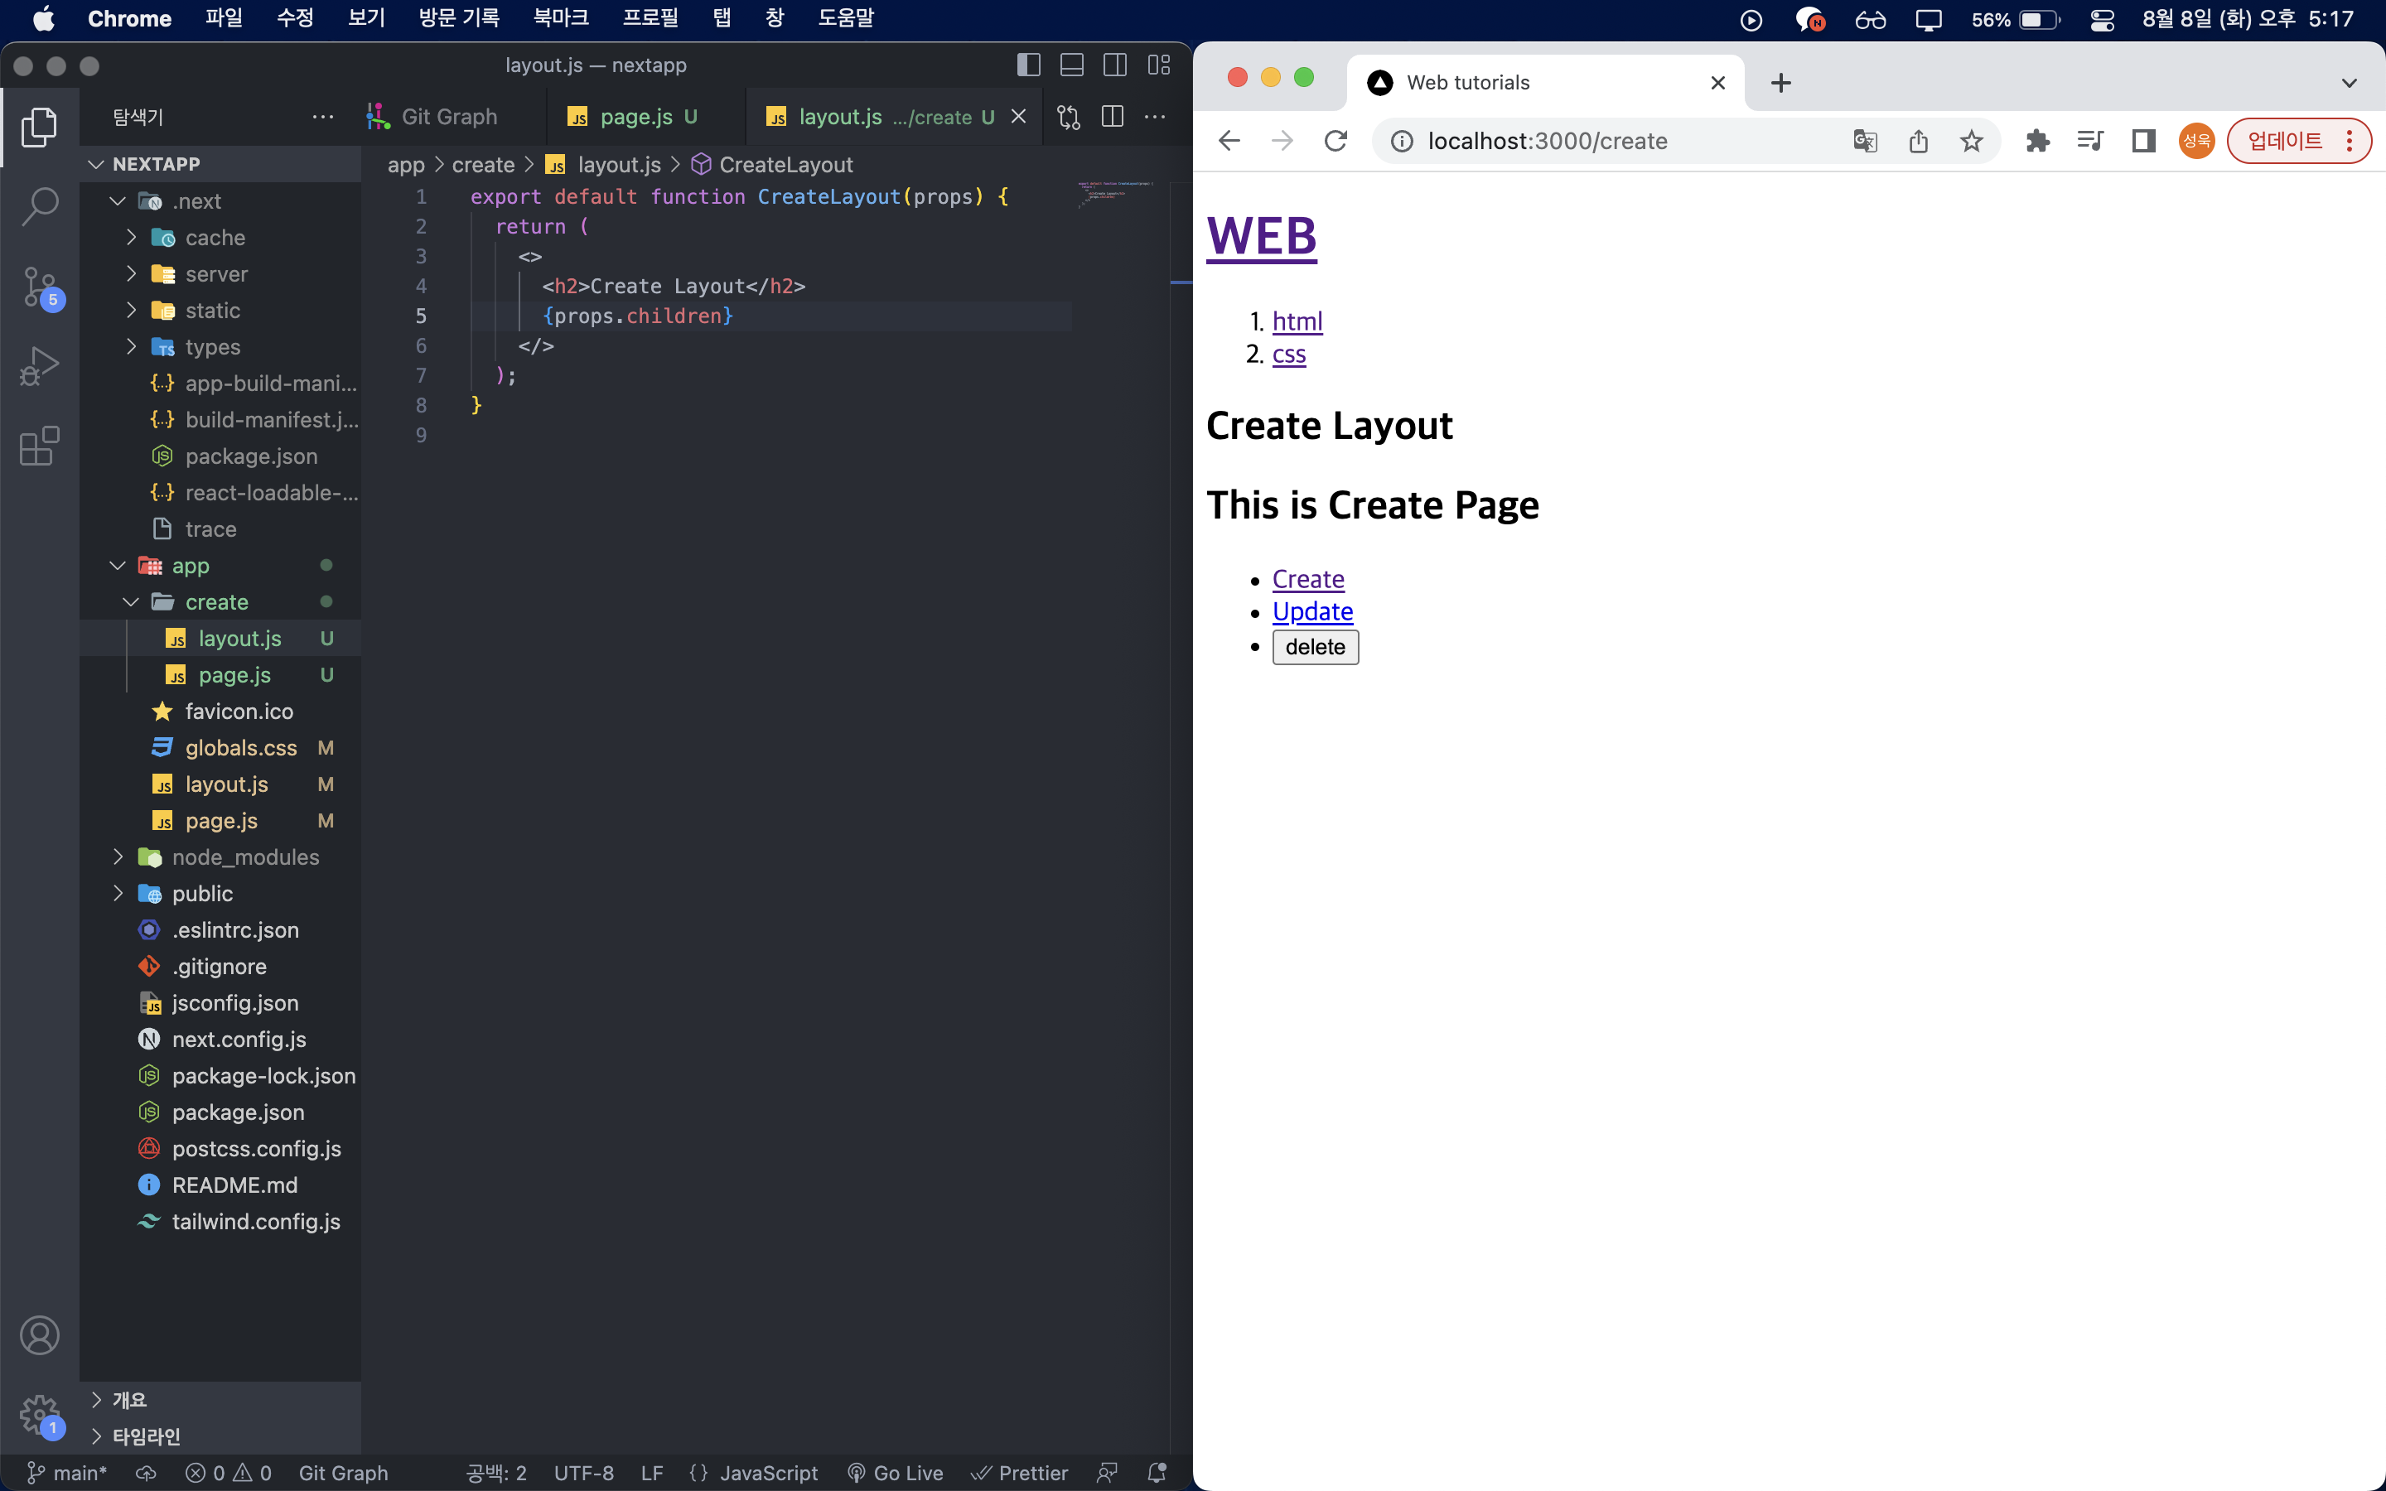Click the Google Translate icon in address bar

click(x=1864, y=141)
